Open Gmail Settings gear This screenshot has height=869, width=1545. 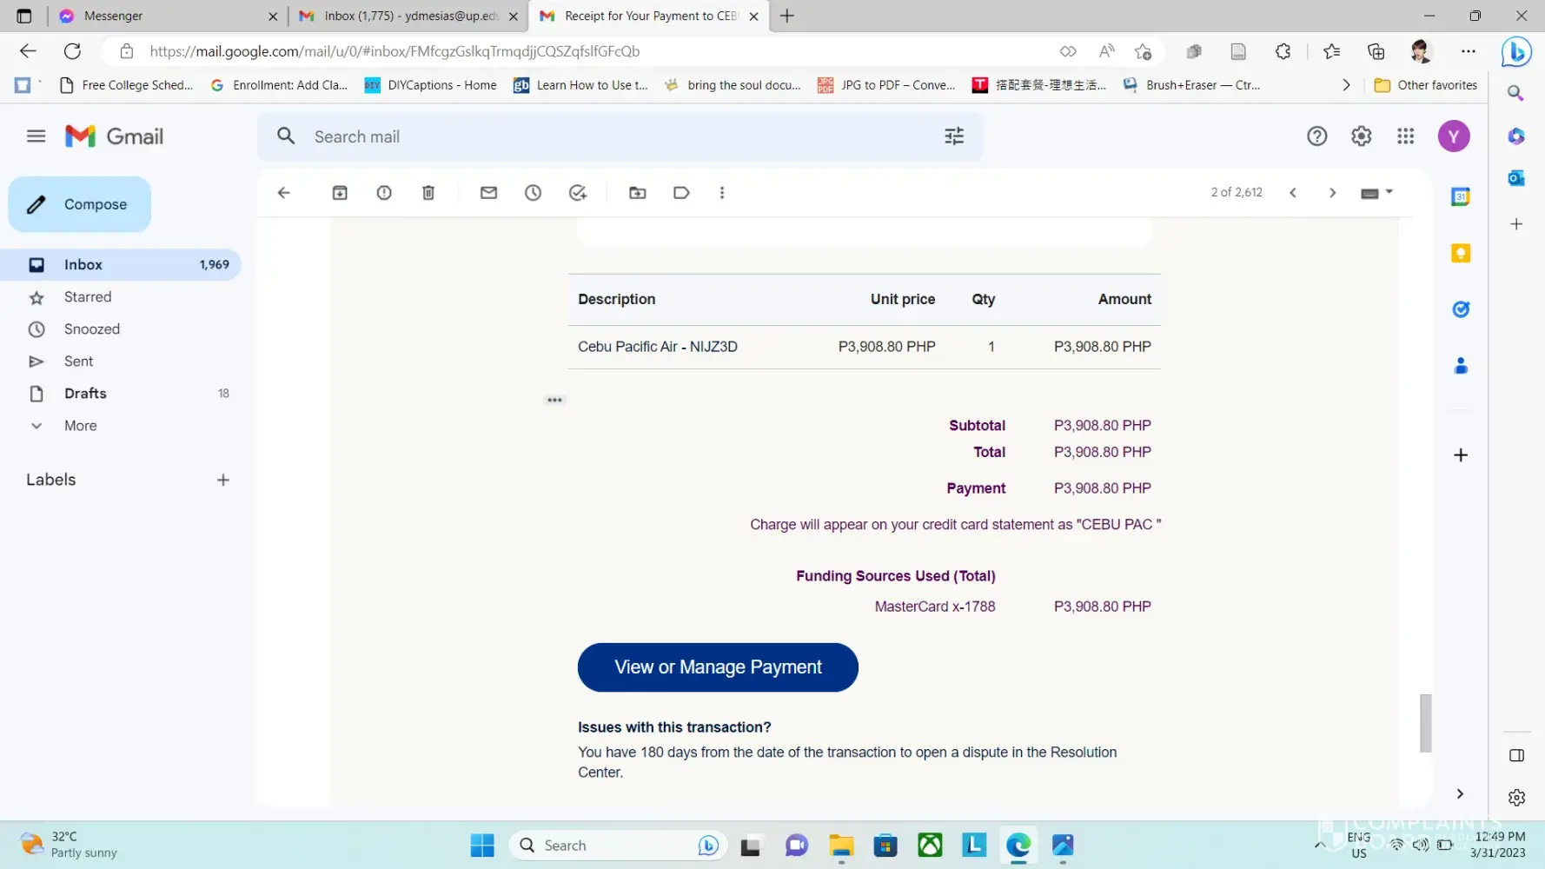coord(1362,136)
